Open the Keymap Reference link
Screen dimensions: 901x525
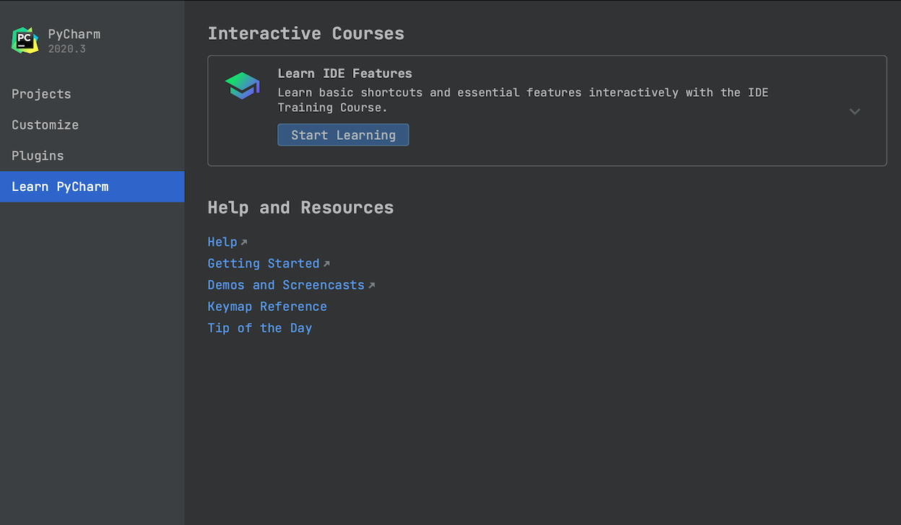(x=267, y=306)
